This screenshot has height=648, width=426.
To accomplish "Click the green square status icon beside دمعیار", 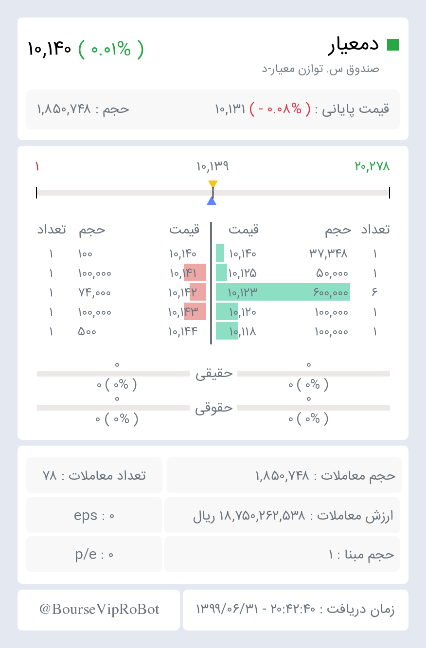I will [x=393, y=45].
